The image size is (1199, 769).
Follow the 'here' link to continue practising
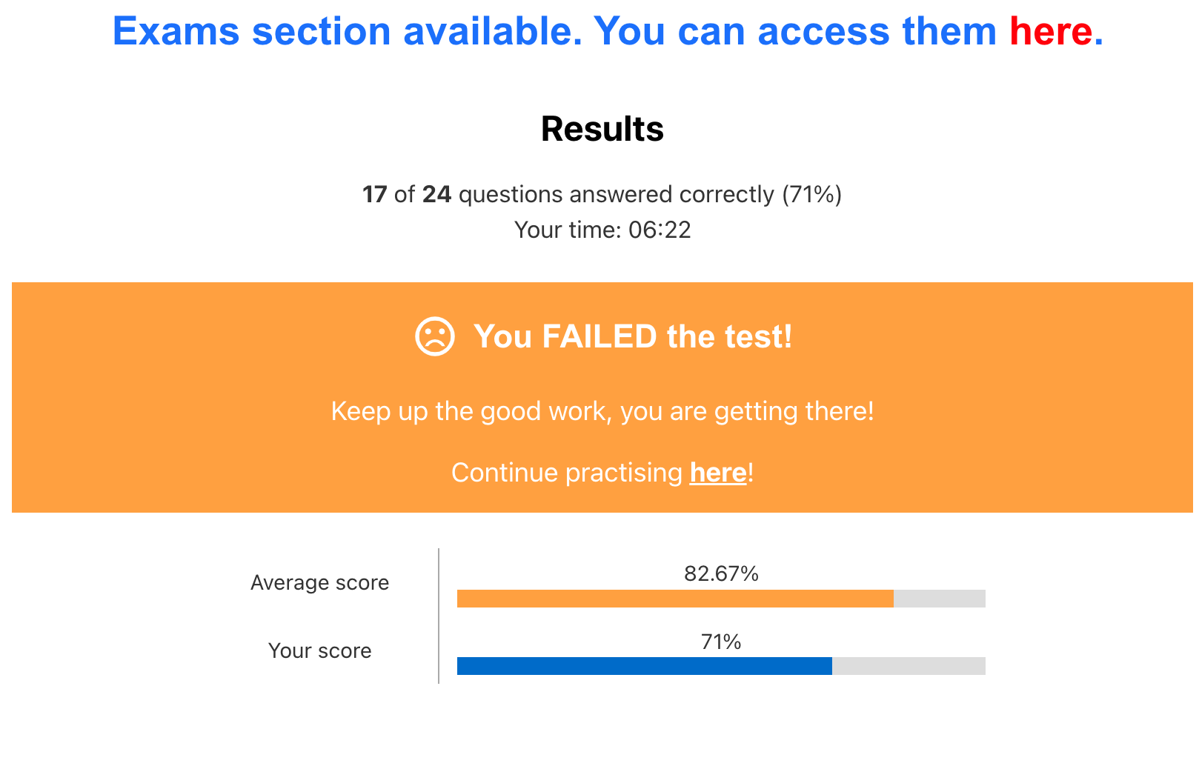coord(717,473)
